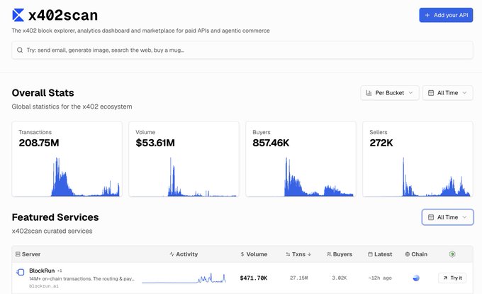Sort by Buyers column header
The image size is (482, 294).
click(x=340, y=254)
